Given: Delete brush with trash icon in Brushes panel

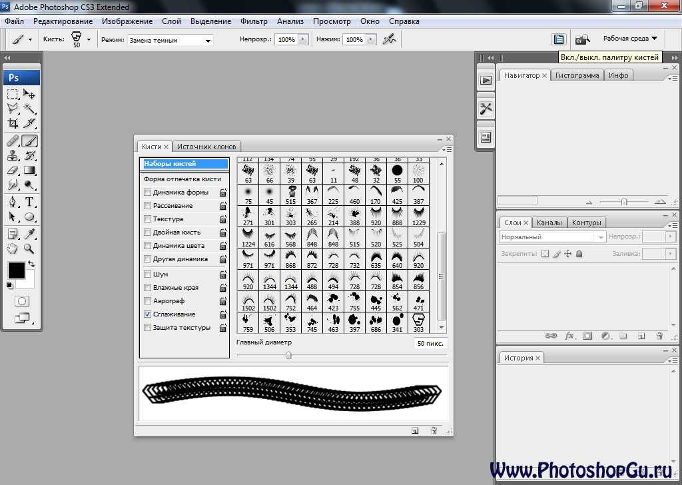Looking at the screenshot, I should 434,430.
